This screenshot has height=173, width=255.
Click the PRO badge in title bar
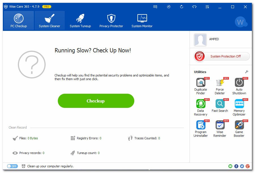47,7
